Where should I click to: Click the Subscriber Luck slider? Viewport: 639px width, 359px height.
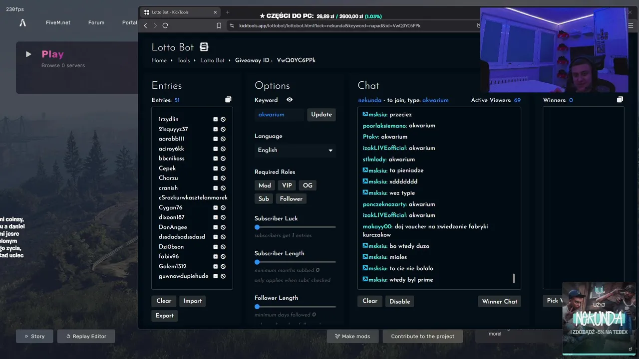pyautogui.click(x=295, y=227)
